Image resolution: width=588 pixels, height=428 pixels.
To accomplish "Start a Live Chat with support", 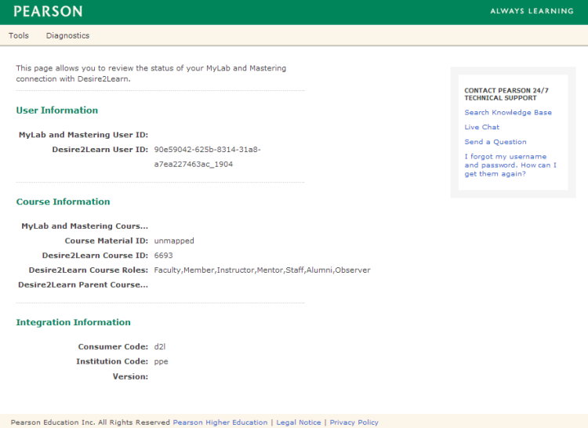I will 481,127.
